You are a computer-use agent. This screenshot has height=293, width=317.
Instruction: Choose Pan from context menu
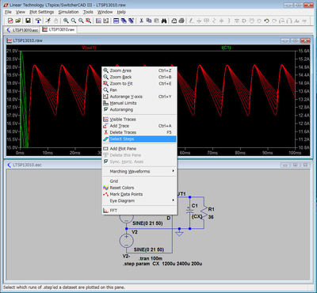tap(139, 90)
